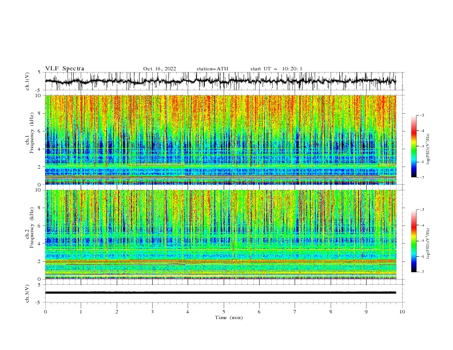Click inside the ch.1 spectrogram panel
This screenshot has height=350, width=453.
[220, 140]
